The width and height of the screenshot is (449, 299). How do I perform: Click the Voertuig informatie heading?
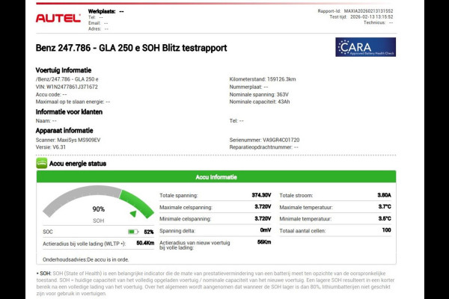tap(64, 70)
